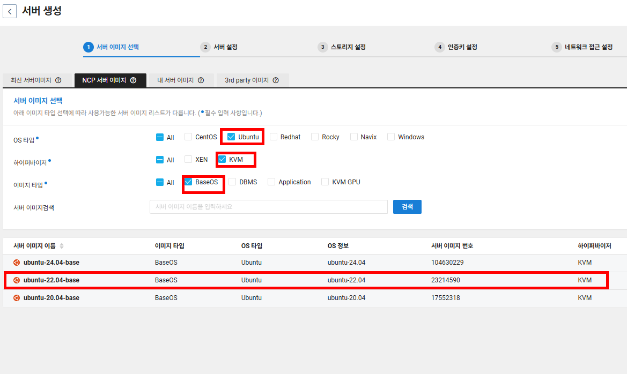
Task: Click OS info cell ubuntu-22.04
Action: click(346, 280)
